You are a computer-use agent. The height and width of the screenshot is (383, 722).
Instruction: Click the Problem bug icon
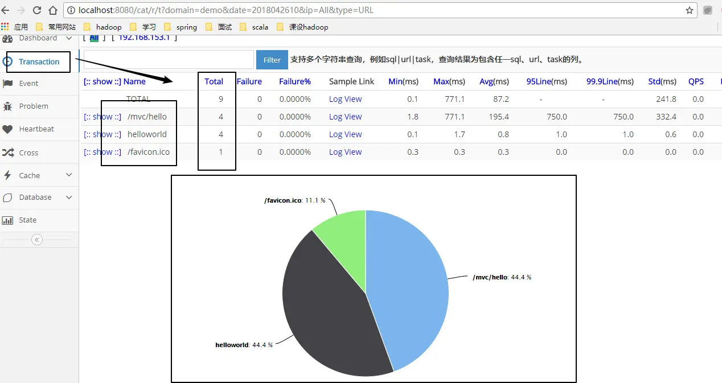point(7,106)
